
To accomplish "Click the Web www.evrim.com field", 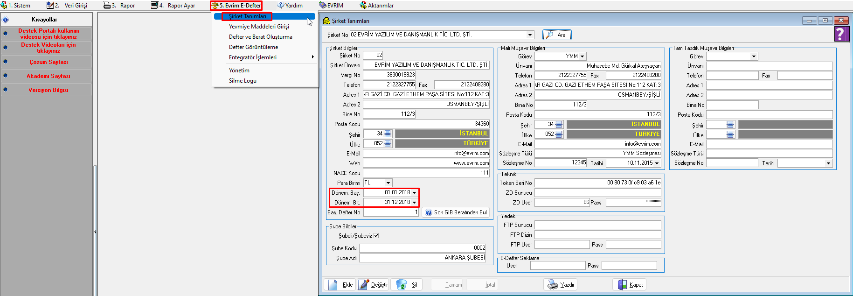I will [426, 163].
